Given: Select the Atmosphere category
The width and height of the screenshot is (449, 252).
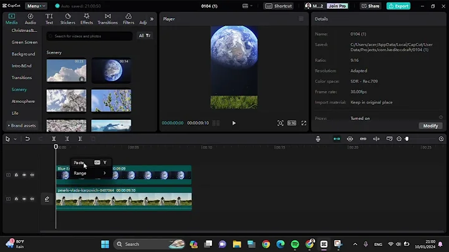Looking at the screenshot, I should click(x=23, y=101).
